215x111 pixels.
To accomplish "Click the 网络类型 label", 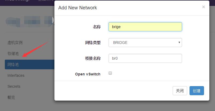I will tap(93, 43).
